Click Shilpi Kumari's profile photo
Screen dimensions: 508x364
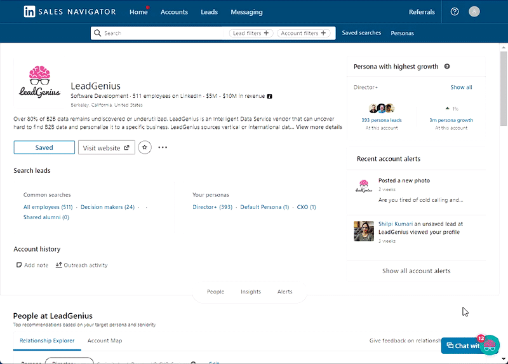(x=363, y=231)
